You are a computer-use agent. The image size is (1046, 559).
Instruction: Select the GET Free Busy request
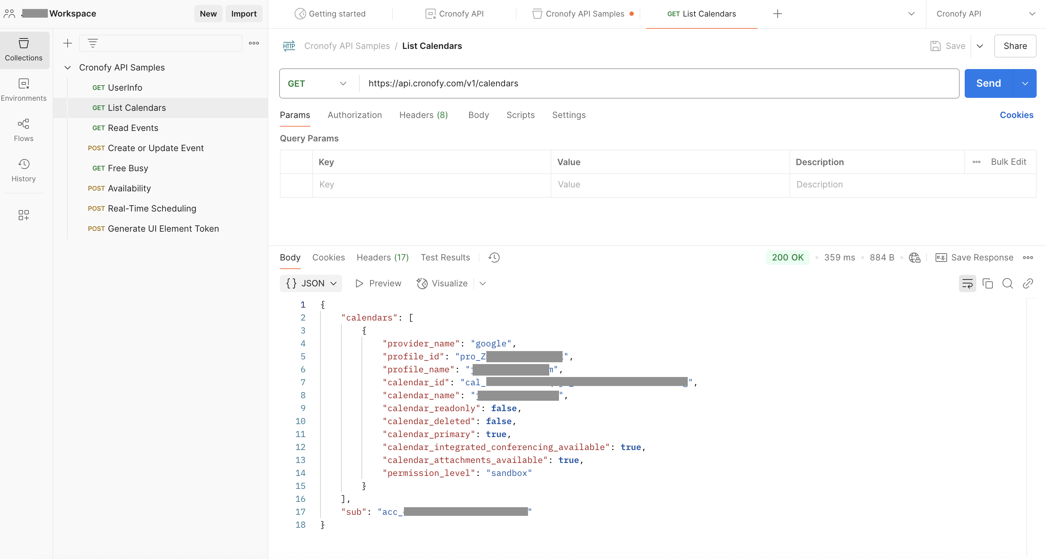pyautogui.click(x=161, y=168)
